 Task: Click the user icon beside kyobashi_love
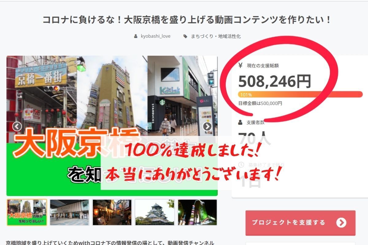(x=136, y=36)
